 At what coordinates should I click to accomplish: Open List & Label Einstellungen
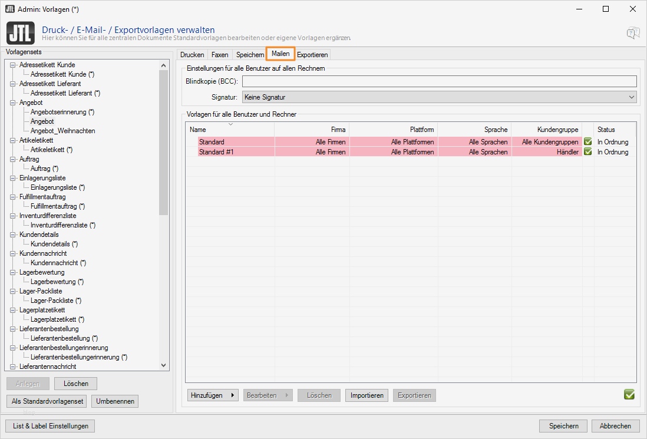[x=50, y=426]
